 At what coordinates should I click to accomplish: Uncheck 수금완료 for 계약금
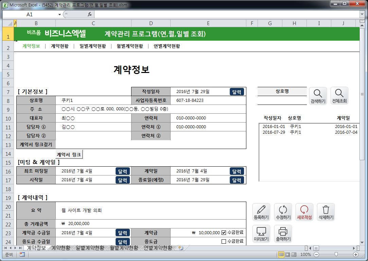pyautogui.click(x=224, y=232)
